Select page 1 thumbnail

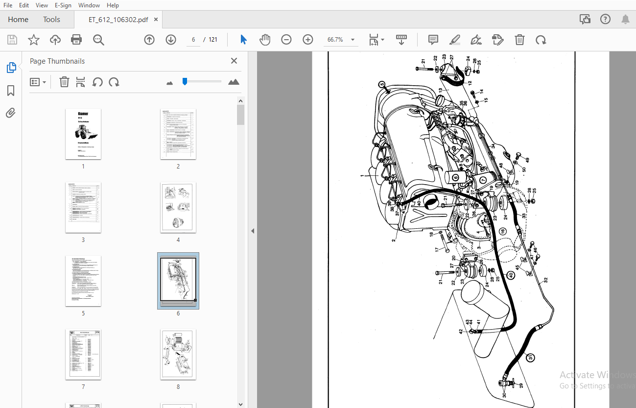[83, 134]
